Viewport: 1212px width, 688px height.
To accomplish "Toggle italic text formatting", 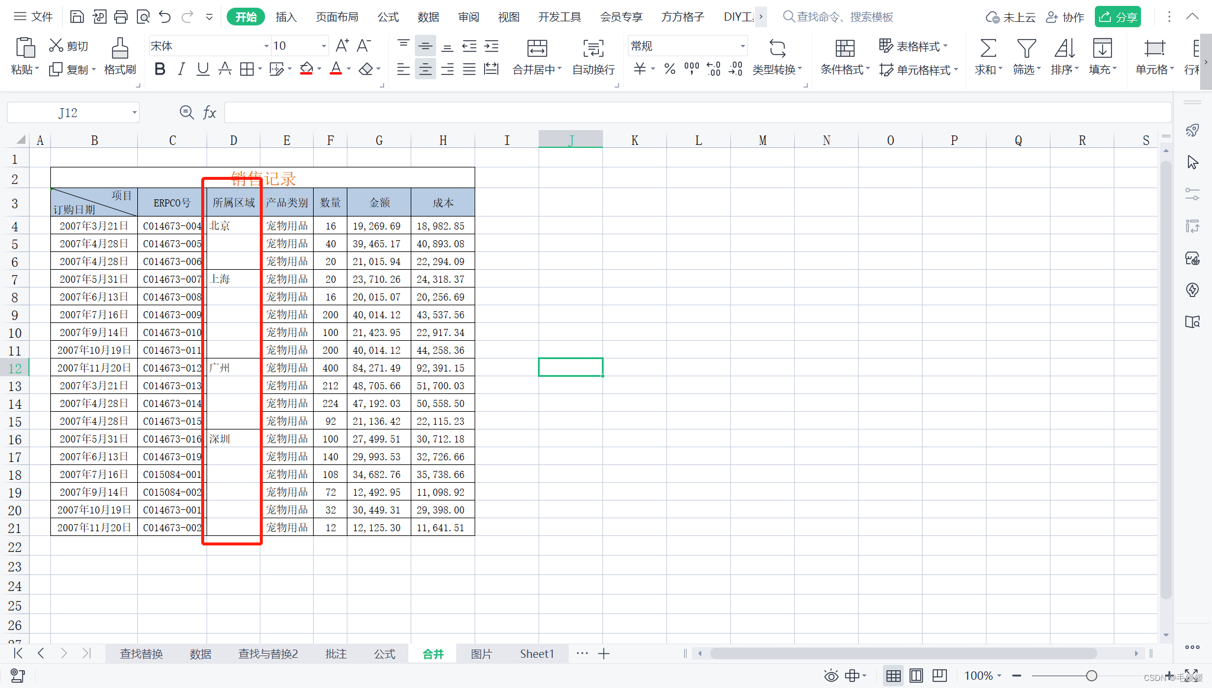I will [x=182, y=69].
